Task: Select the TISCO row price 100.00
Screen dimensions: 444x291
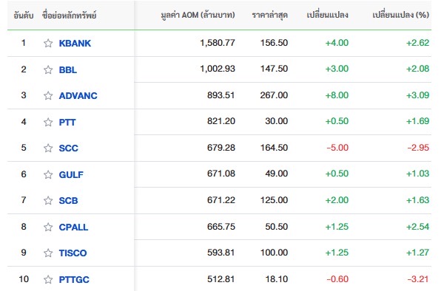Action: point(274,253)
